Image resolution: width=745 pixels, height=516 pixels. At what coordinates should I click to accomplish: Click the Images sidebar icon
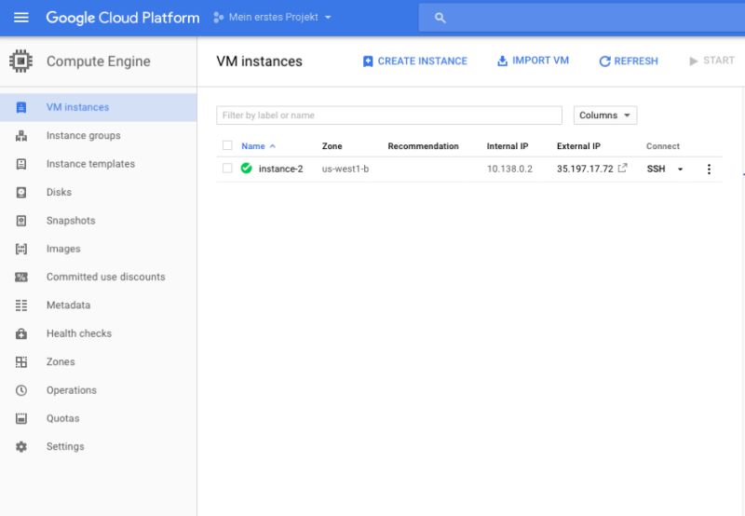pyautogui.click(x=21, y=249)
